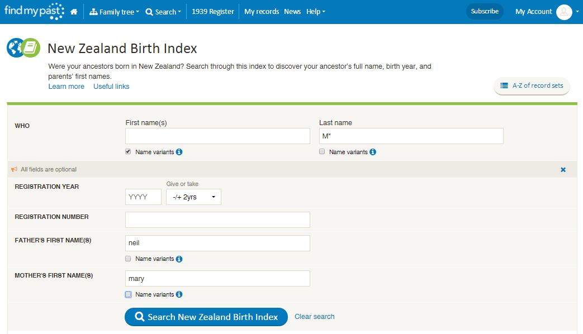Click the findmypast logo

point(34,11)
